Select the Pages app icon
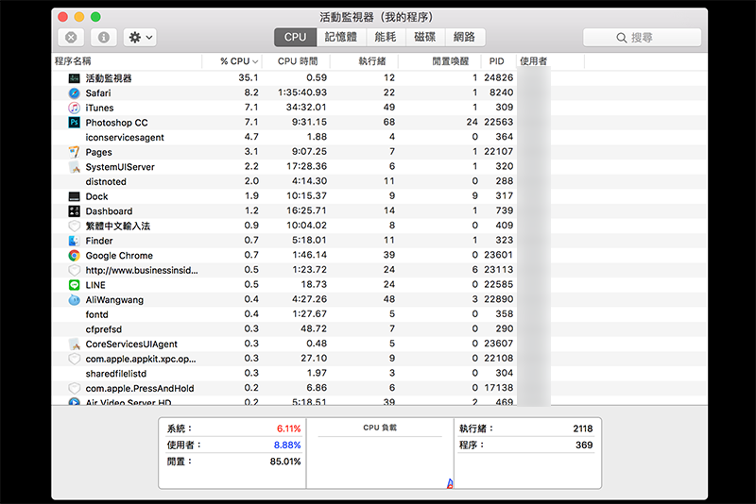The image size is (756, 504). pos(74,152)
